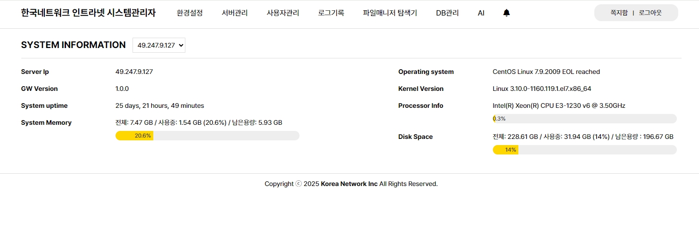Click the 한국네트워크 인트라넷 시스템관리자 site title
Screen dimensions: 699x243
(x=88, y=13)
